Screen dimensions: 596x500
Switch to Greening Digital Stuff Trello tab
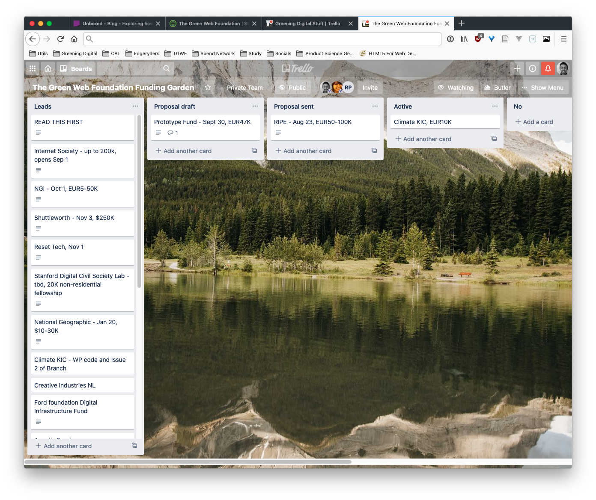coord(309,24)
